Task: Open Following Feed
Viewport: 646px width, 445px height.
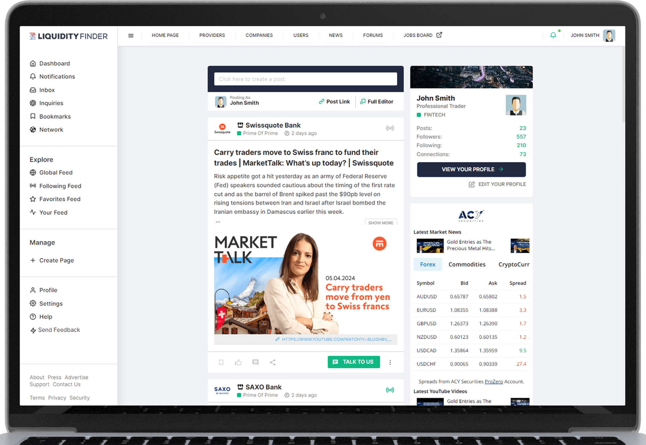Action: click(56, 186)
